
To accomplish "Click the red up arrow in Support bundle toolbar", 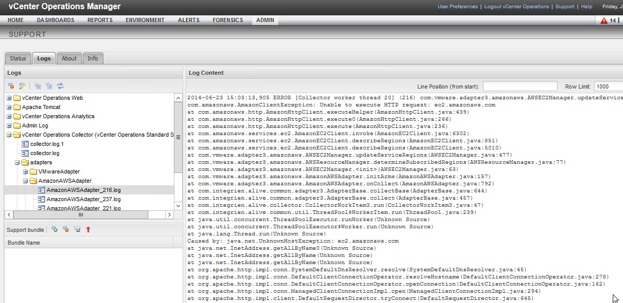I will pyautogui.click(x=88, y=230).
